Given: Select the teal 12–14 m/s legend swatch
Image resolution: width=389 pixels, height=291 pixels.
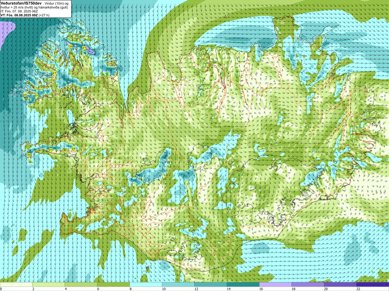Looking at the screenshot, I should [211, 285].
